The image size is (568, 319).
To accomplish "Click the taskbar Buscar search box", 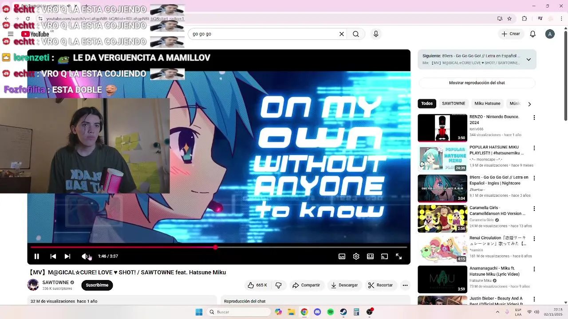I will [x=239, y=312].
